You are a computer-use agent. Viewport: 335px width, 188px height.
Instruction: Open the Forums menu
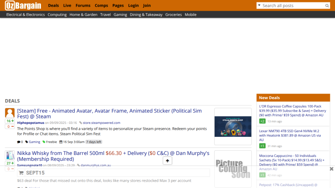(83, 6)
